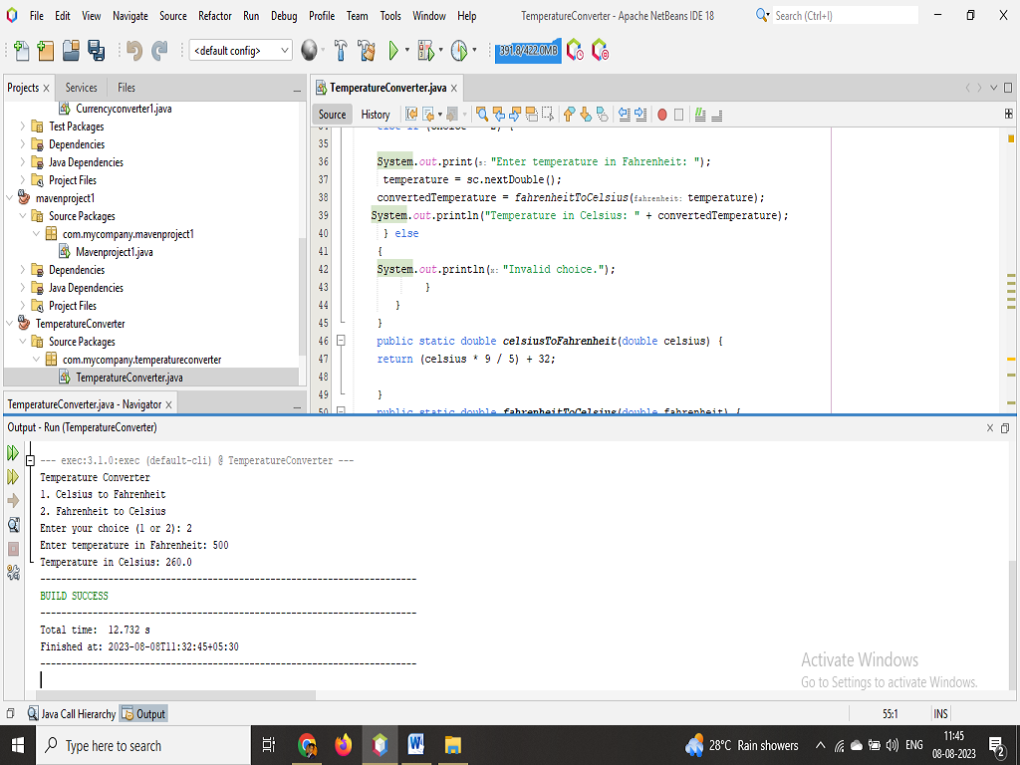Switch to the History view button

(376, 115)
